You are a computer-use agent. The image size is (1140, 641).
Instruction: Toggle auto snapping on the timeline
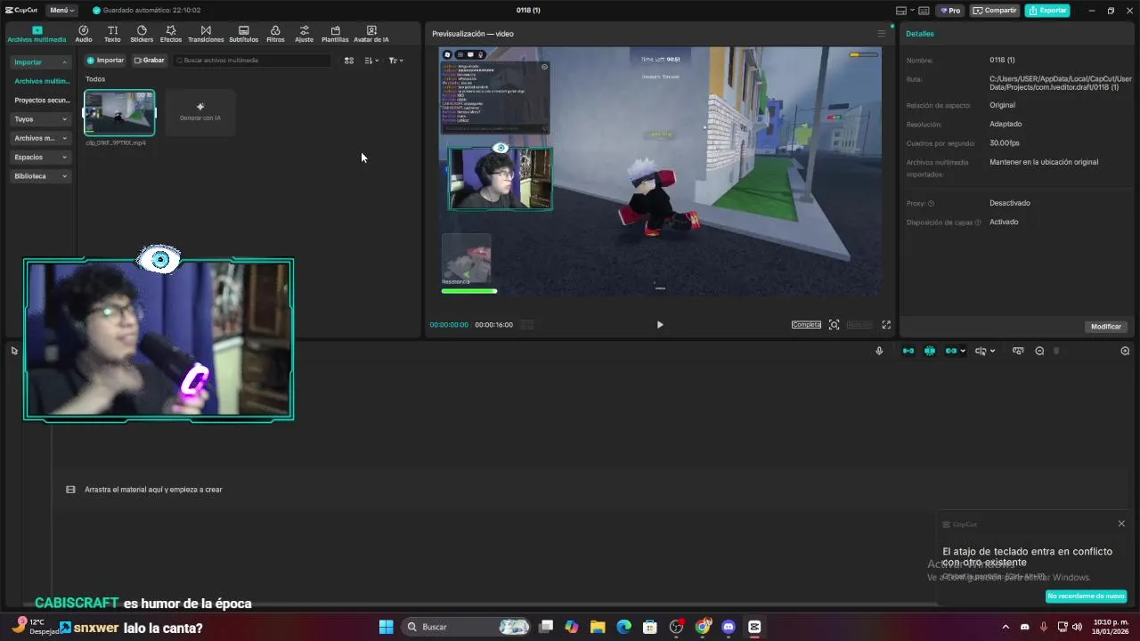tap(930, 351)
